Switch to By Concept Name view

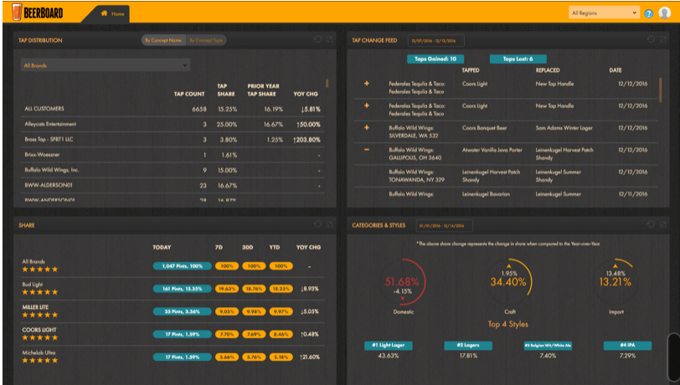pyautogui.click(x=163, y=40)
